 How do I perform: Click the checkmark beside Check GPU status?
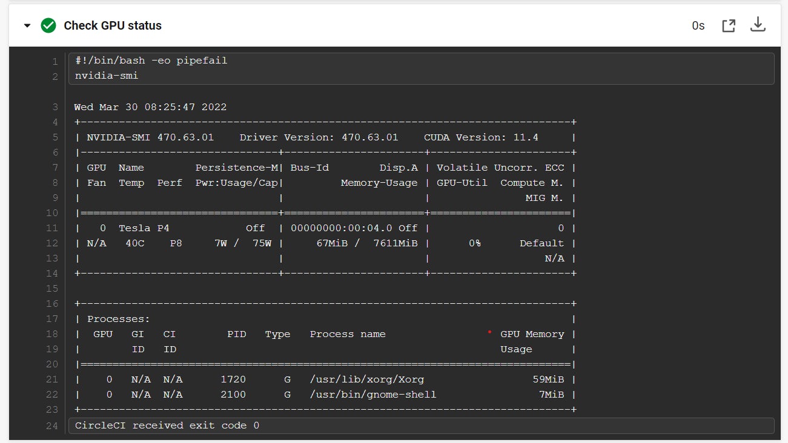[x=47, y=25]
